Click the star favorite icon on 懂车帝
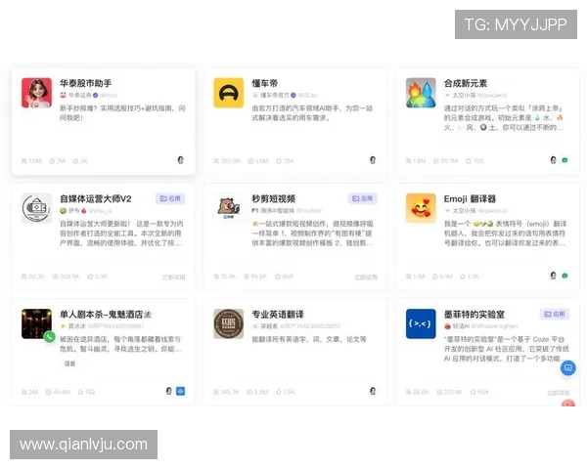Screen dimensions: 587x469 [279, 161]
